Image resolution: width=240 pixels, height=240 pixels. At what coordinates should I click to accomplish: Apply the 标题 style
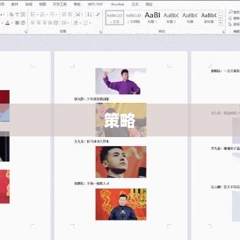(190, 18)
